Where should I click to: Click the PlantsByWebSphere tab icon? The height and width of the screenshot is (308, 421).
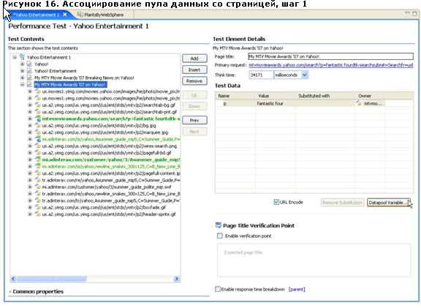click(x=80, y=15)
